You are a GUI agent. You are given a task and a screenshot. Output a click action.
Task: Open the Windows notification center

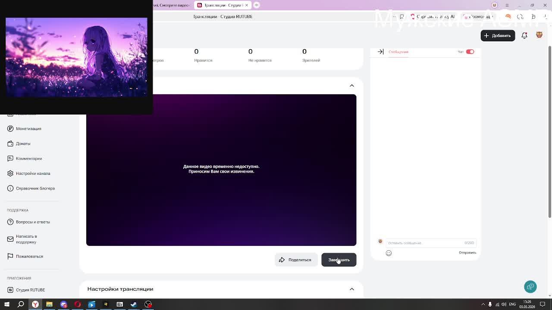coord(543,304)
